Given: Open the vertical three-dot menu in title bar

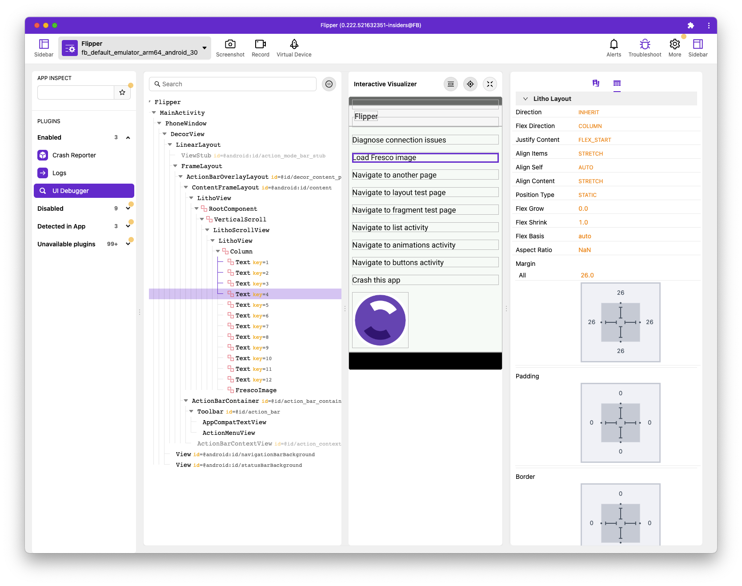Looking at the screenshot, I should click(709, 25).
